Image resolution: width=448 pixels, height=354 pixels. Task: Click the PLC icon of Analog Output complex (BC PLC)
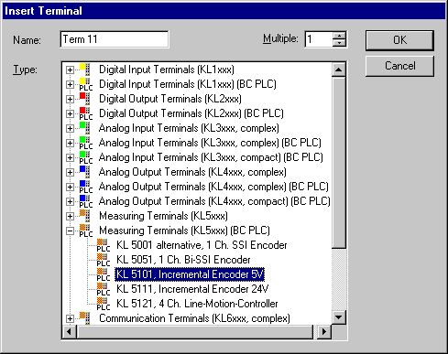click(86, 187)
